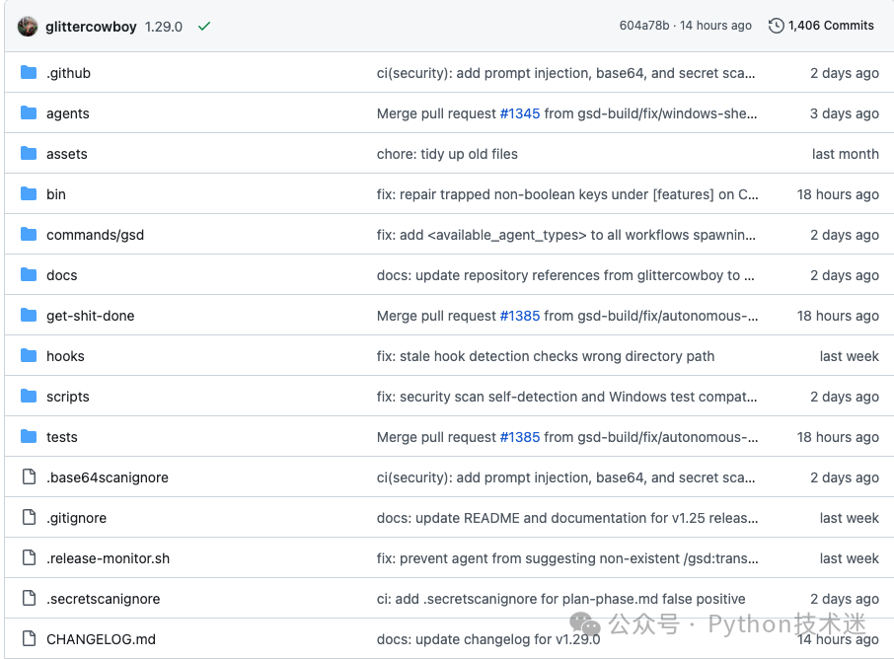
Task: Click the scripts folder icon
Action: point(29,397)
